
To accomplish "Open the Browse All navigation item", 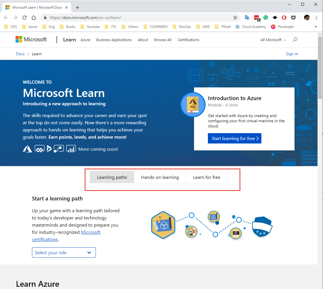I will [x=163, y=40].
